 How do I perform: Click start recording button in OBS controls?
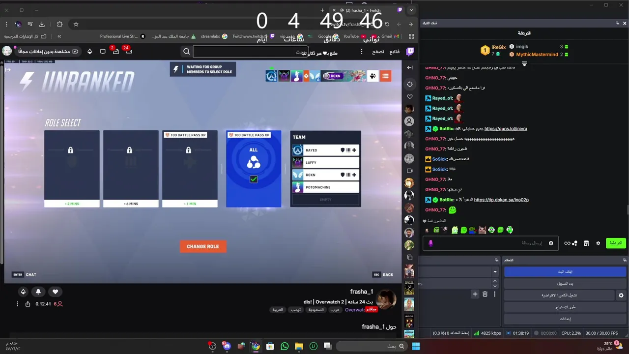pos(565,284)
